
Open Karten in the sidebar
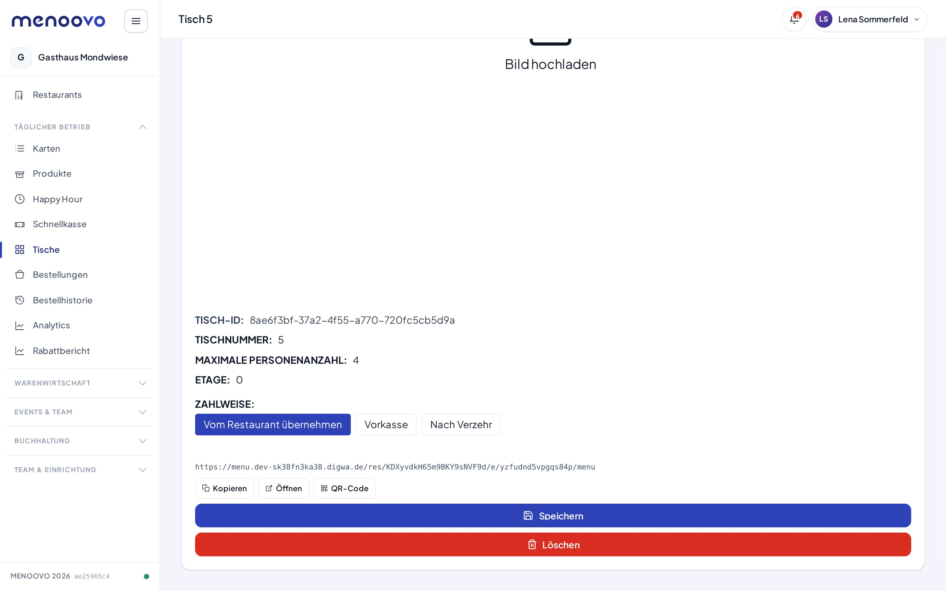pyautogui.click(x=80, y=148)
